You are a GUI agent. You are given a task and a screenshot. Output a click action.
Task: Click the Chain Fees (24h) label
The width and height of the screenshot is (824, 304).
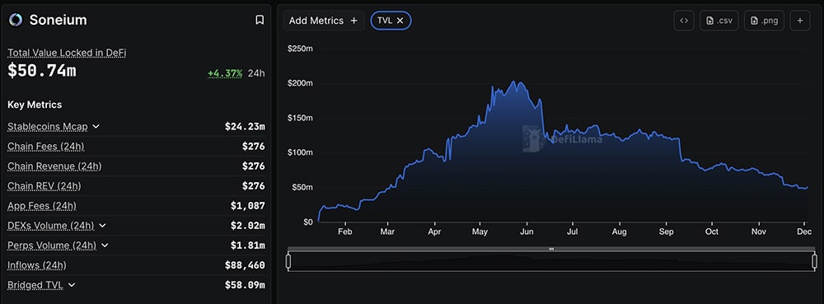pos(45,147)
